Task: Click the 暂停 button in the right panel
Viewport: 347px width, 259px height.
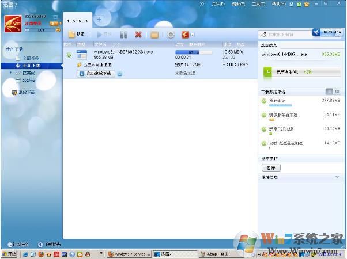Action: click(x=271, y=167)
